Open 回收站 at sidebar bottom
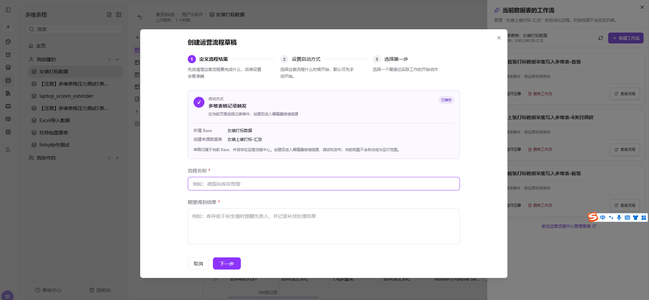 (x=100, y=290)
